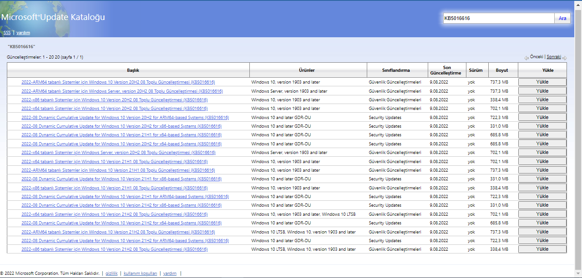Go to the Önceki page link
Image resolution: width=582 pixels, height=278 pixels.
coord(536,57)
